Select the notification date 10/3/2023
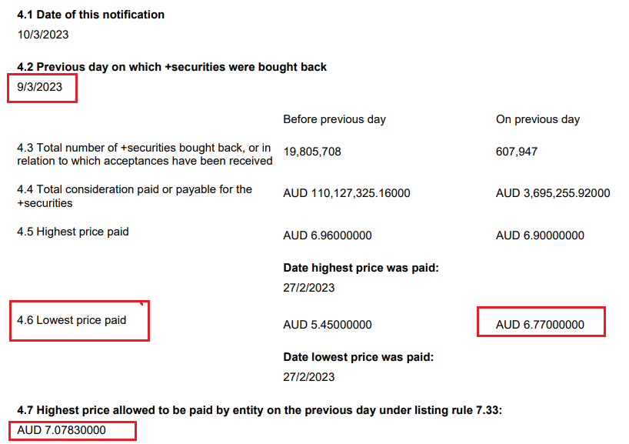This screenshot has height=444, width=629. pyautogui.click(x=43, y=35)
